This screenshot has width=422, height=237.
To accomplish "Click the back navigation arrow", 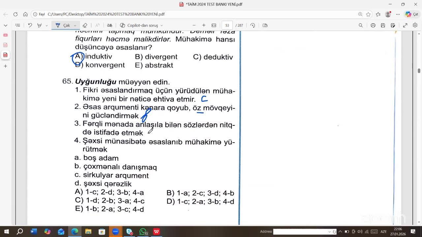I will click(6, 14).
